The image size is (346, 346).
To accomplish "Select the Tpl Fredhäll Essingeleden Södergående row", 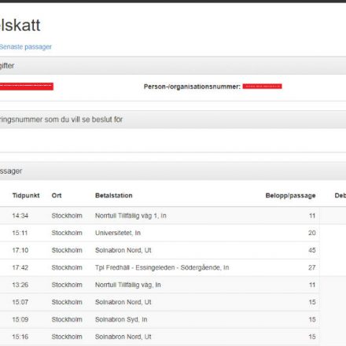I will (x=160, y=267).
